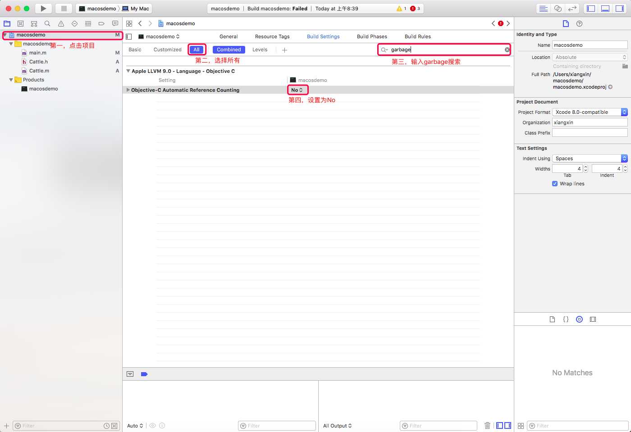Toggle the Navigator panel visibility
631x432 pixels.
[591, 9]
